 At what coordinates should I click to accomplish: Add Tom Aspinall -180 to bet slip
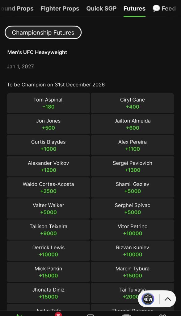(48, 103)
